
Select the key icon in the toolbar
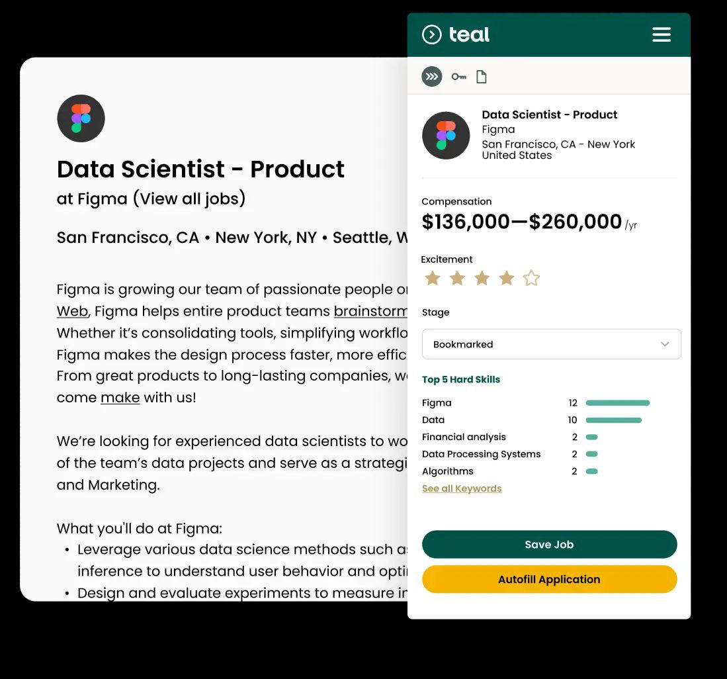tap(458, 76)
